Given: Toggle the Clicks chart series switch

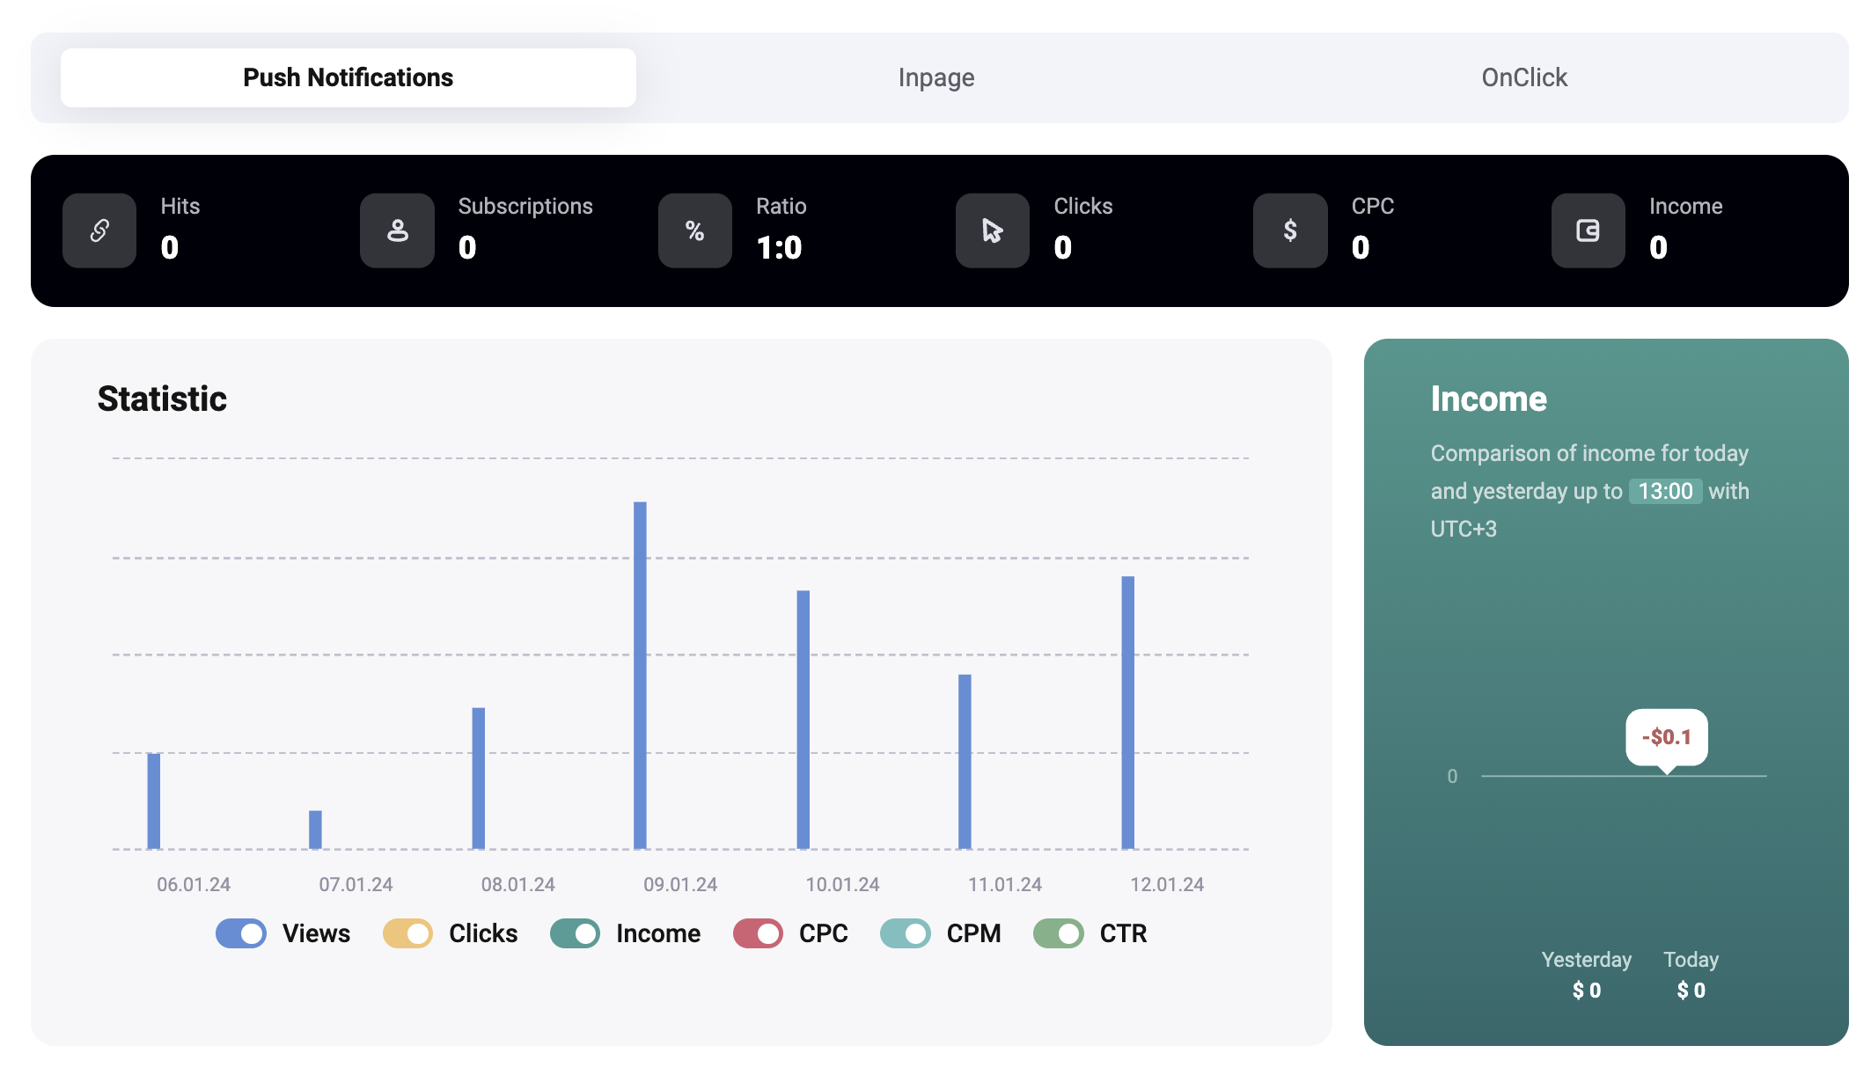Looking at the screenshot, I should tap(407, 933).
